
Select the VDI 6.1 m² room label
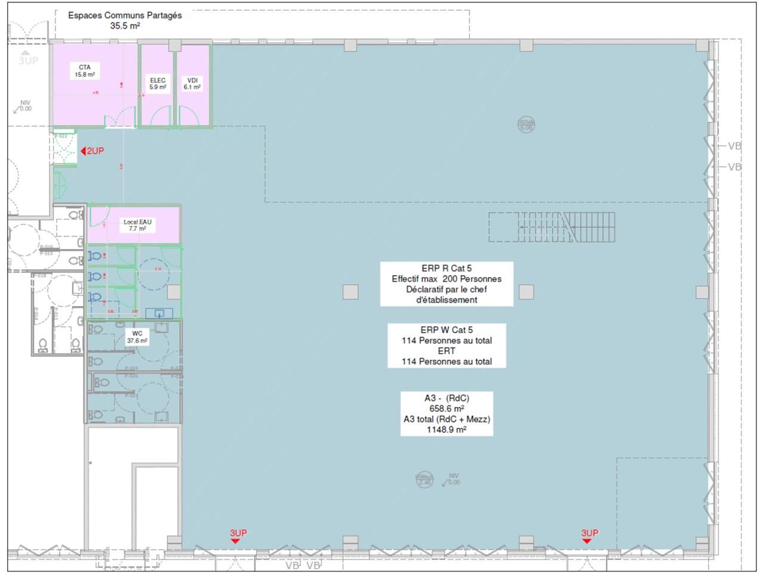pyautogui.click(x=193, y=84)
